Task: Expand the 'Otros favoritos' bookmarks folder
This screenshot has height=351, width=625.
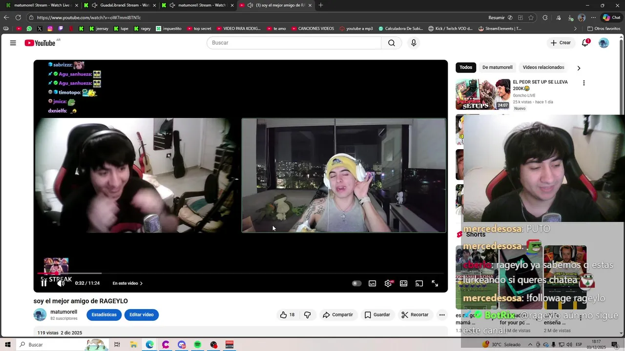Action: (x=604, y=29)
